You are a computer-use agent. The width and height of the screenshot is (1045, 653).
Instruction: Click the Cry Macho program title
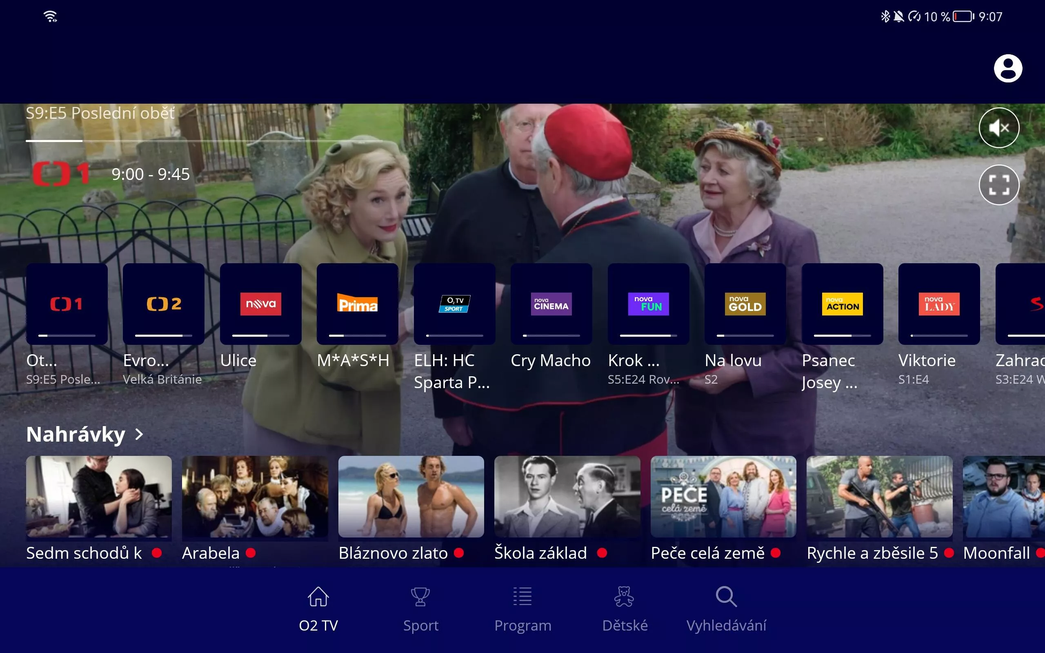click(x=551, y=360)
